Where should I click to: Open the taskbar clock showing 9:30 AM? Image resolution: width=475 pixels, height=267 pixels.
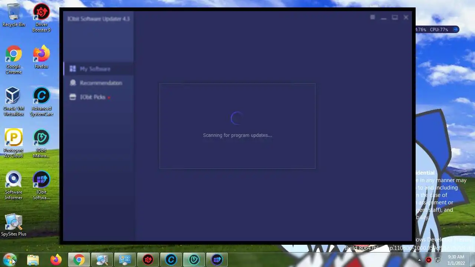[456, 260]
